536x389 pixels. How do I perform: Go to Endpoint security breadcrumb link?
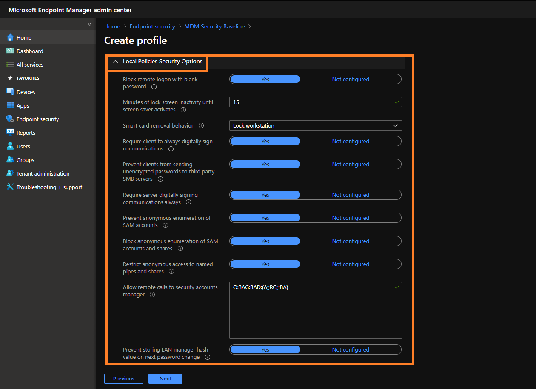coord(152,26)
